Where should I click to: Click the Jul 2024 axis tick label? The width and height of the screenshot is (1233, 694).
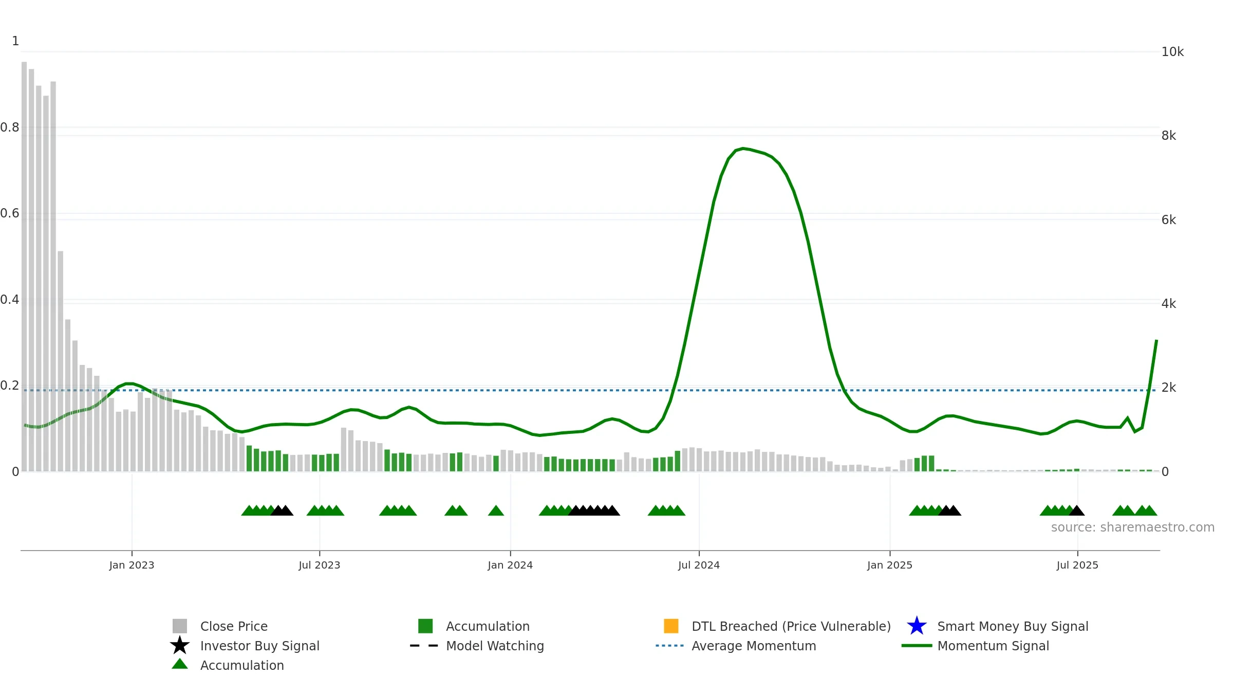click(x=699, y=565)
